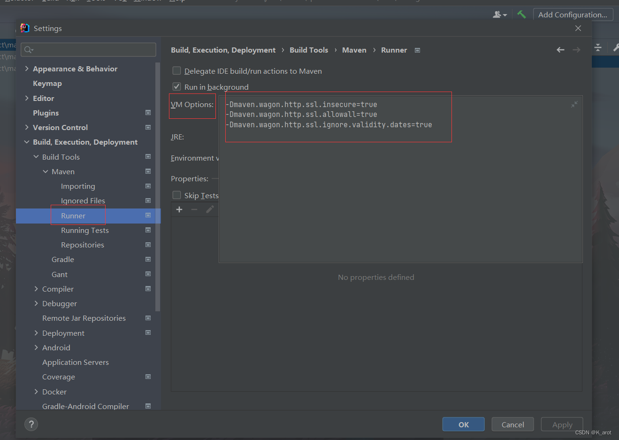Open Gradle settings page
This screenshot has width=619, height=440.
(63, 259)
